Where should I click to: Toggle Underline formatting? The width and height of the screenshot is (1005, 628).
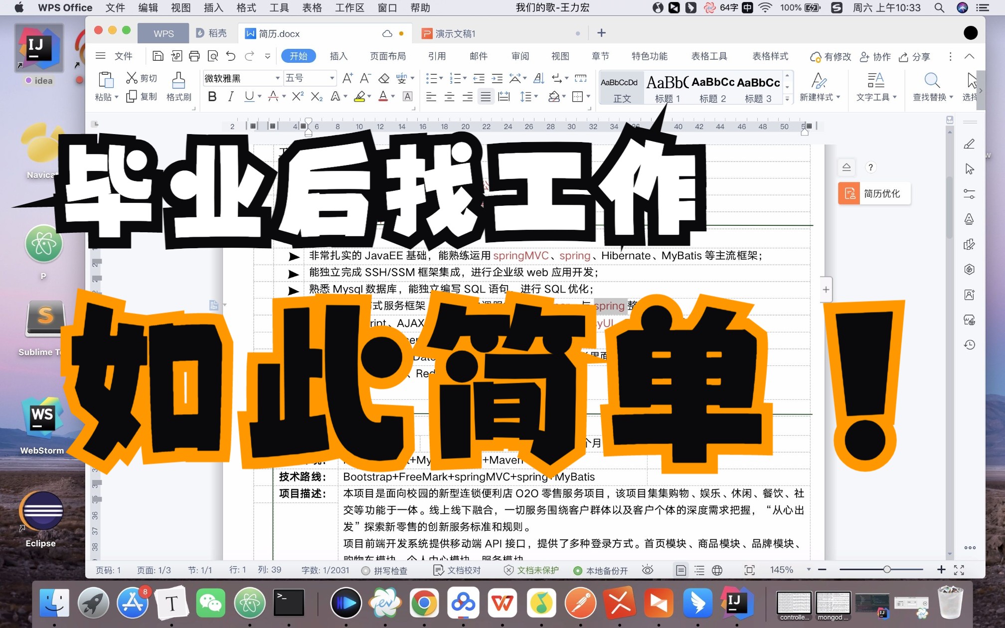(x=249, y=97)
